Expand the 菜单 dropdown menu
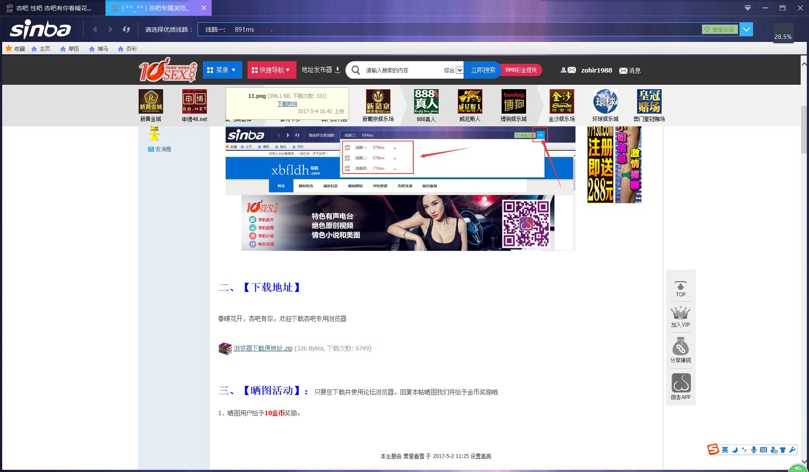809x472 pixels. pos(222,70)
